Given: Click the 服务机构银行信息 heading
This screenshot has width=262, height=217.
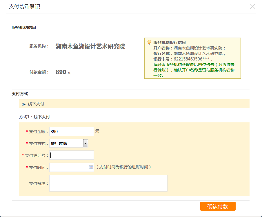Looking at the screenshot, I should [170, 43].
